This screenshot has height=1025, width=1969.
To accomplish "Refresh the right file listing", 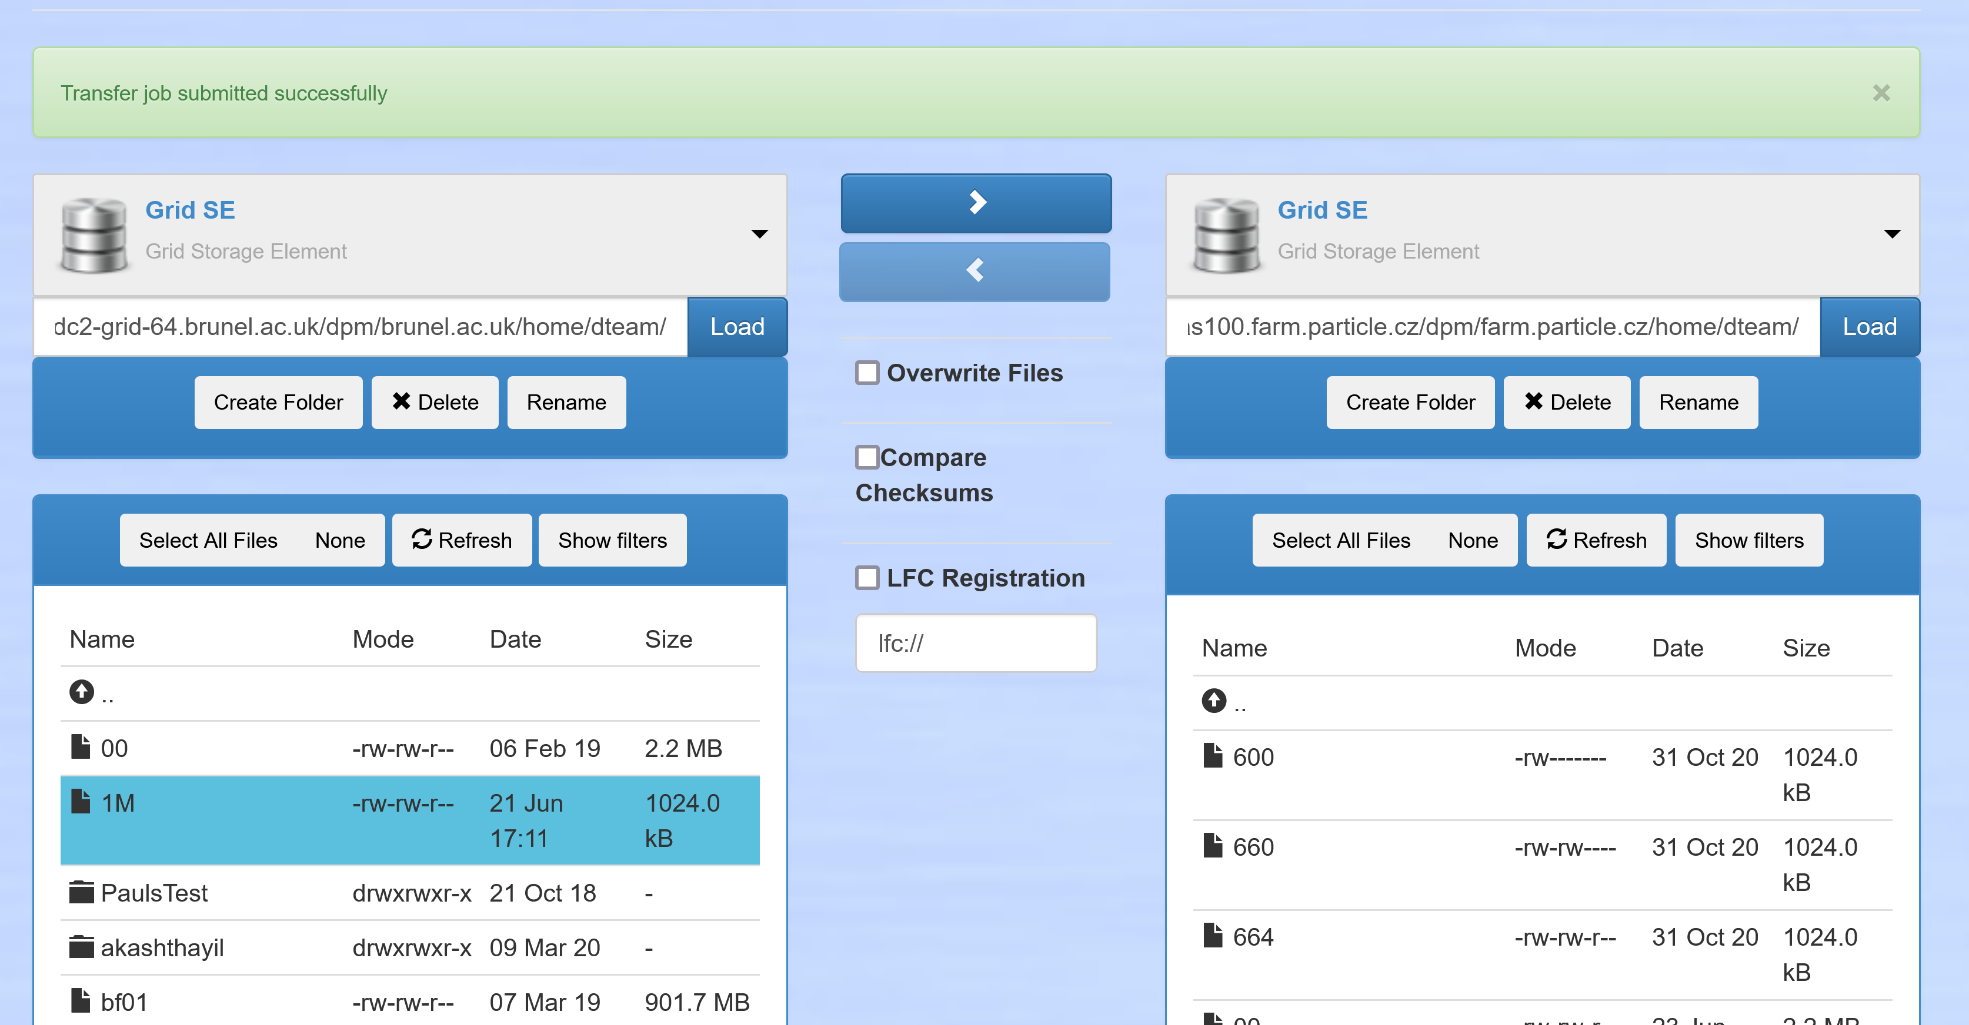I will 1596,540.
